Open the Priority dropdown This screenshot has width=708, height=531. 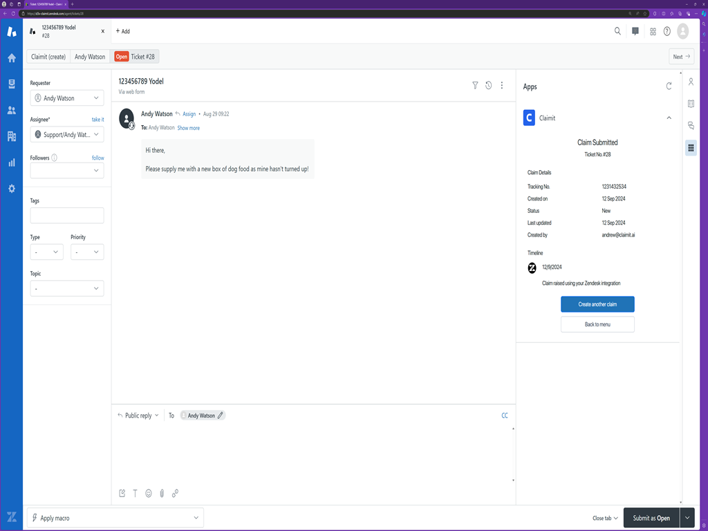point(87,252)
